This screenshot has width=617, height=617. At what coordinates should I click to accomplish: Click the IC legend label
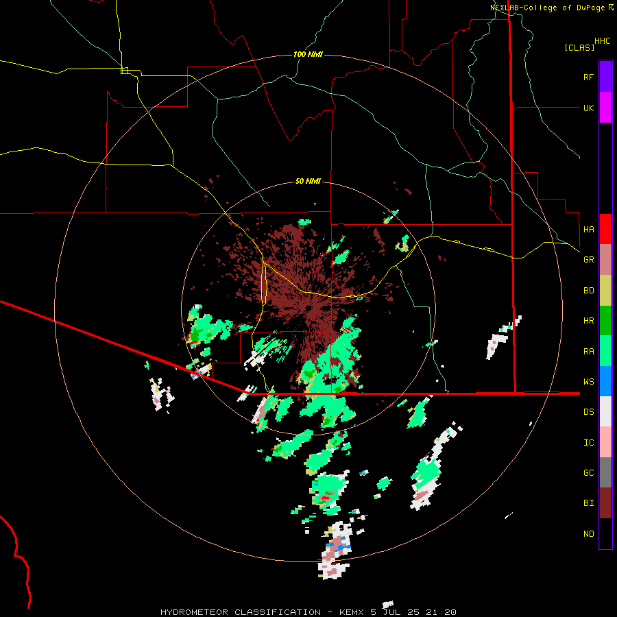tap(588, 443)
